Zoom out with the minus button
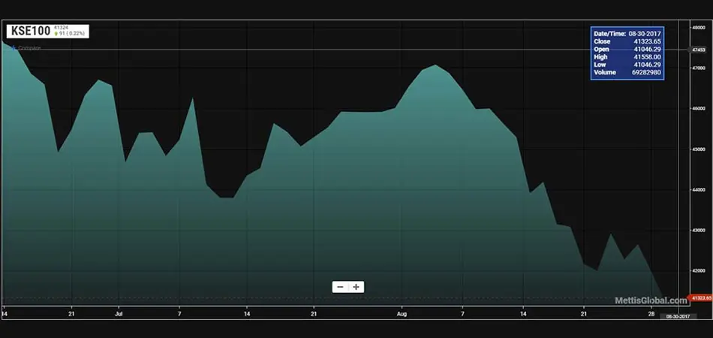Viewport: 713px width, 338px height. (340, 287)
